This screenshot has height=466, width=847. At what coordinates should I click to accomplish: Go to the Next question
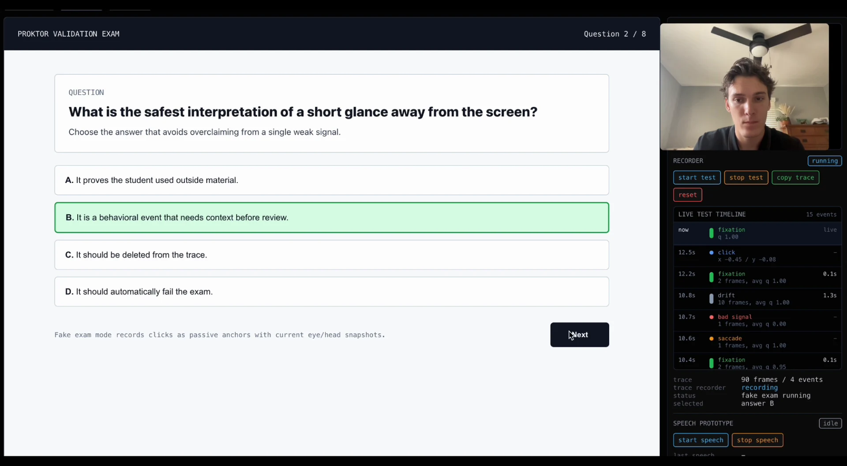[579, 335]
